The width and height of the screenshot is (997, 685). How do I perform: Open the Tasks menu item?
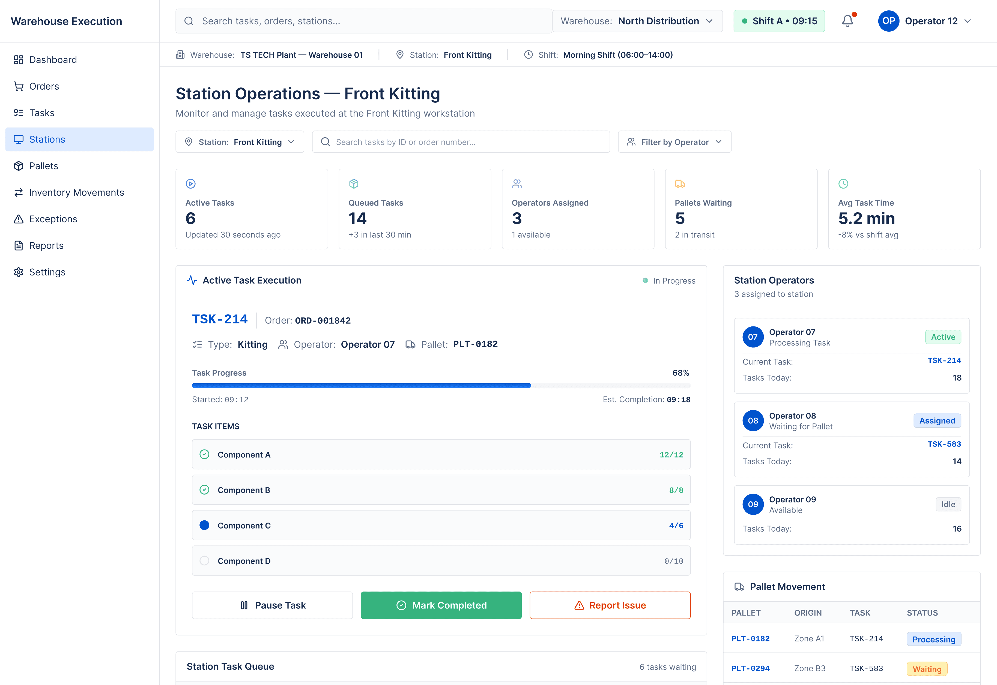[41, 113]
